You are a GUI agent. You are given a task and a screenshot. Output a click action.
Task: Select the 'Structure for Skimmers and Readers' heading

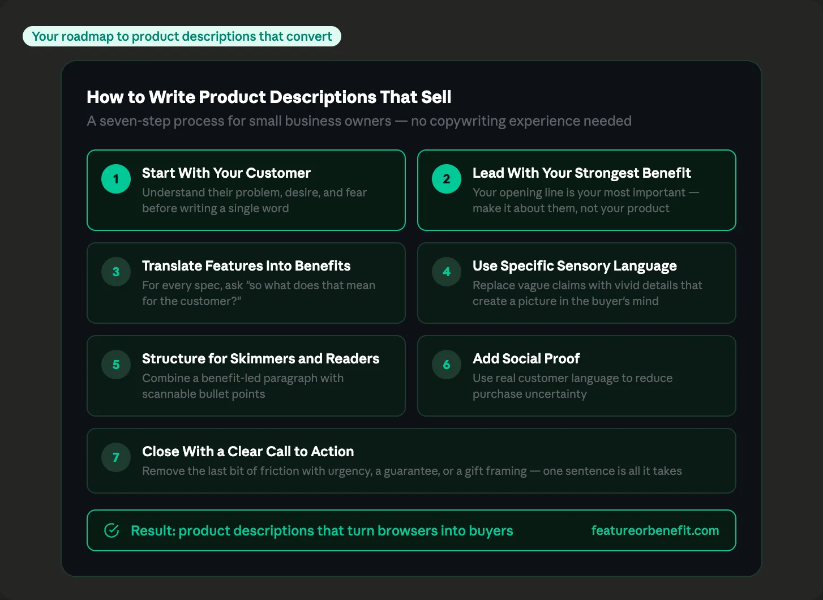tap(261, 358)
